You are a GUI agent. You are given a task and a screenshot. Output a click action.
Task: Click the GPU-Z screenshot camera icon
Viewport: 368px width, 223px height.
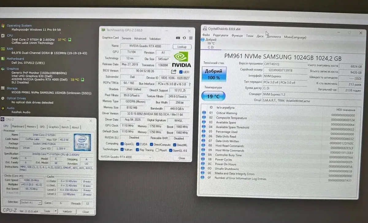[x=178, y=38]
